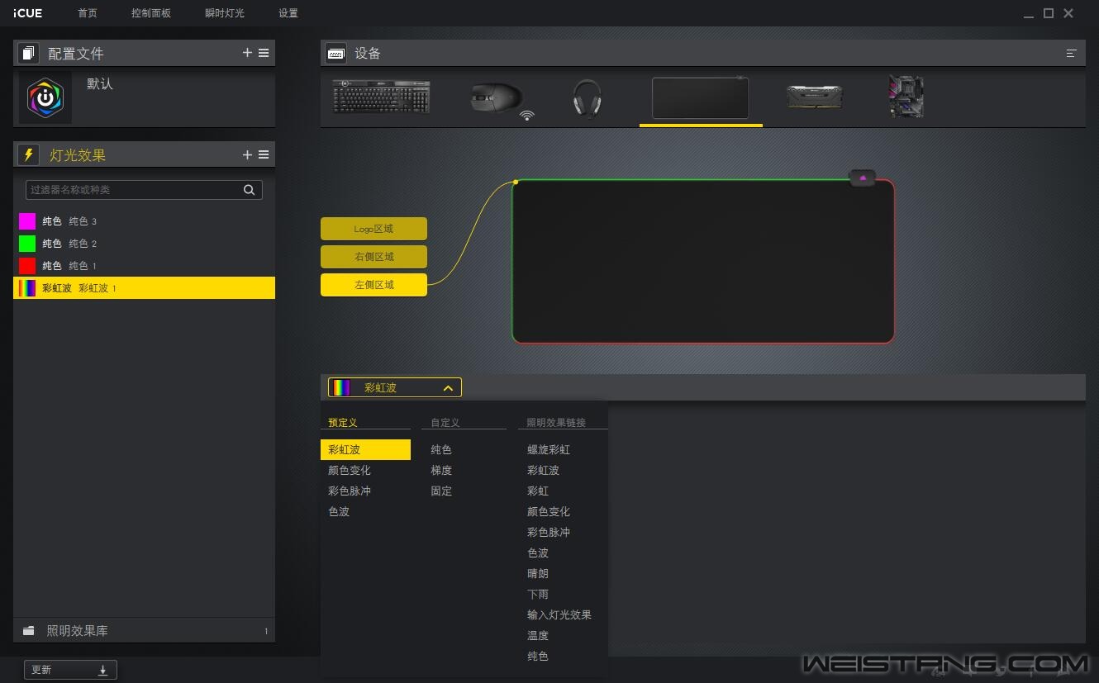Open the 控制面板 tab
Image resolution: width=1099 pixels, height=683 pixels.
pos(151,13)
